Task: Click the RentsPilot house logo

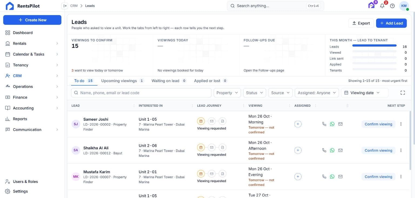Action: (10, 6)
